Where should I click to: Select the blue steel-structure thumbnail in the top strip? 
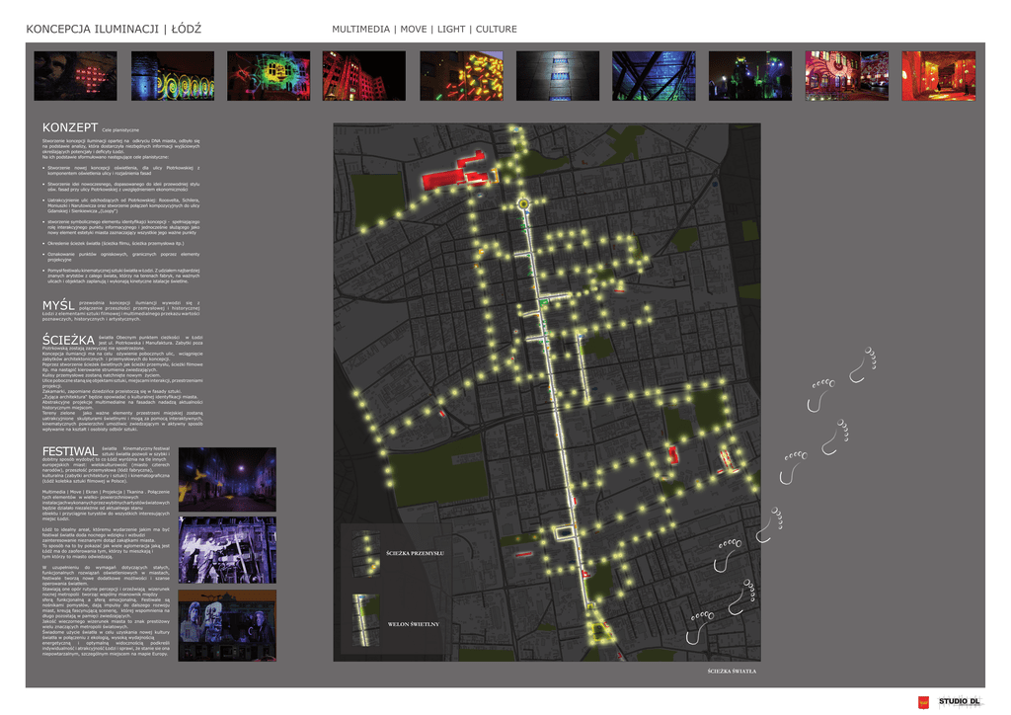tap(654, 76)
